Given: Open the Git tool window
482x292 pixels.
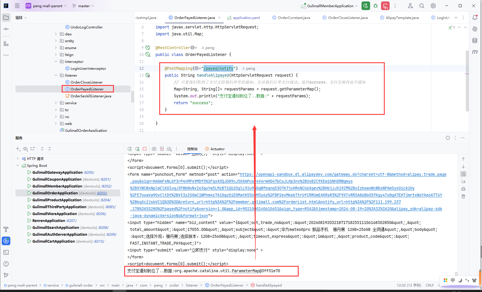Looking at the screenshot, I should coord(6,275).
